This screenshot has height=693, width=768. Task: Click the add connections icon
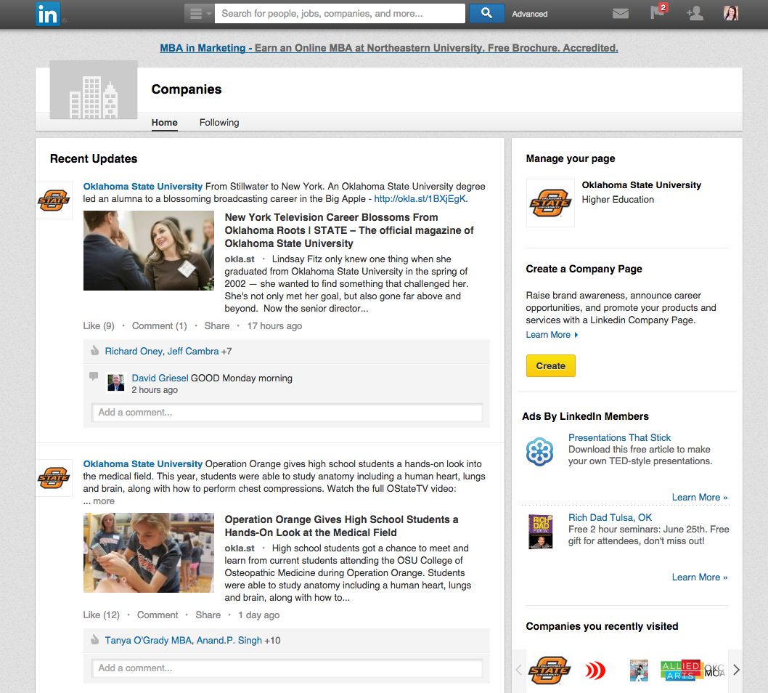tap(695, 14)
